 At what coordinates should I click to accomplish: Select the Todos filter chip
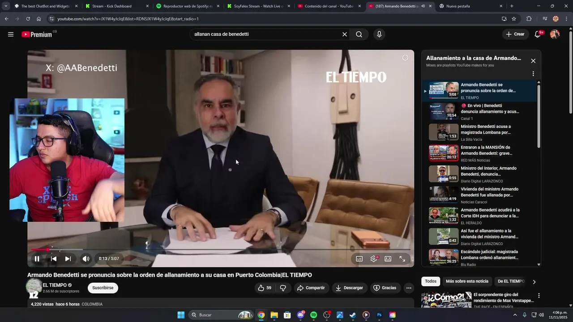coord(431,281)
